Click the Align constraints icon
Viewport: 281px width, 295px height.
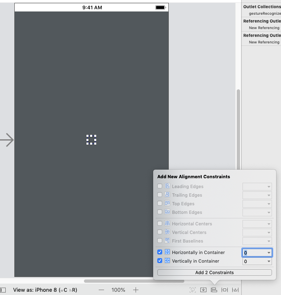(x=214, y=290)
